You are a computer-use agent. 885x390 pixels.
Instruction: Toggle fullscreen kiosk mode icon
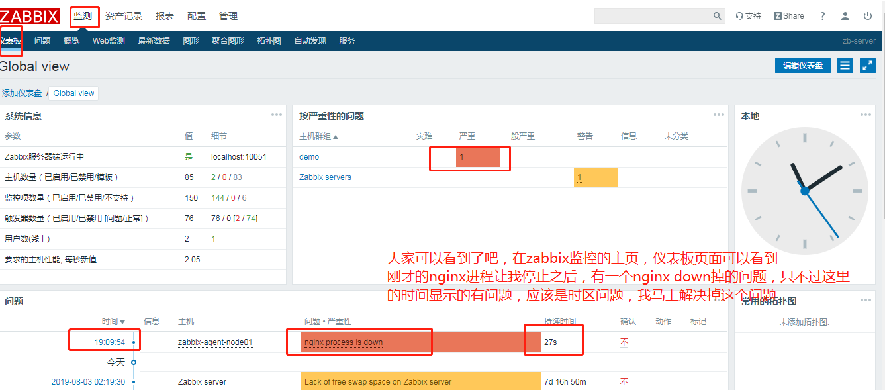tap(867, 66)
